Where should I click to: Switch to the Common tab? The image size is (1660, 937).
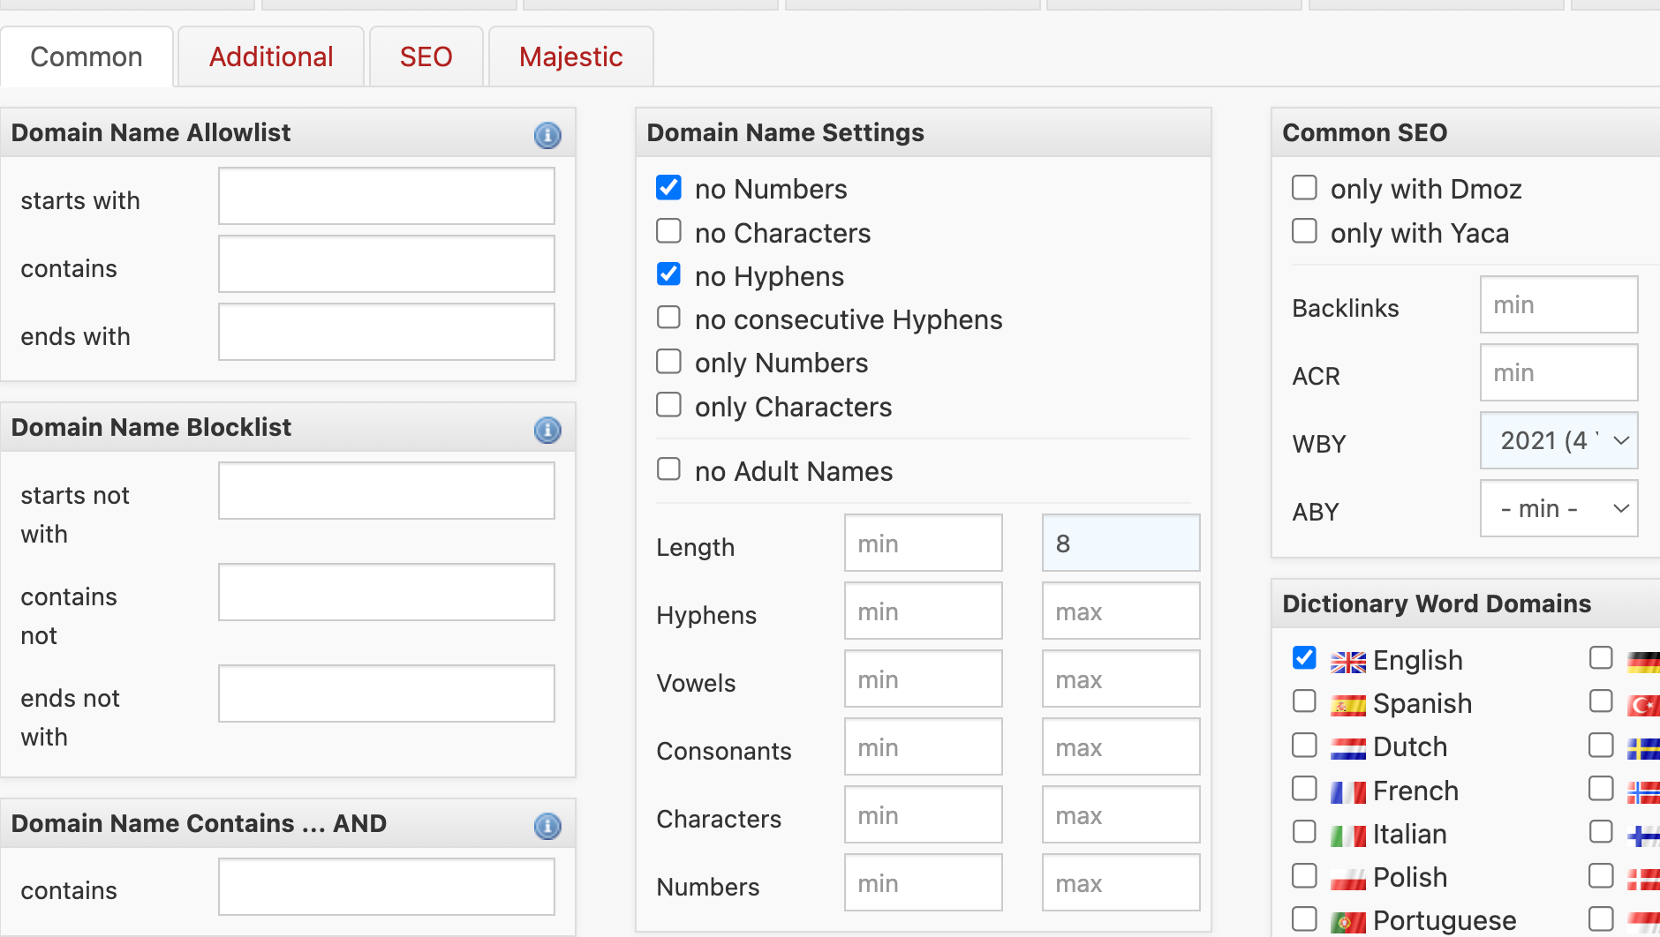coord(87,56)
